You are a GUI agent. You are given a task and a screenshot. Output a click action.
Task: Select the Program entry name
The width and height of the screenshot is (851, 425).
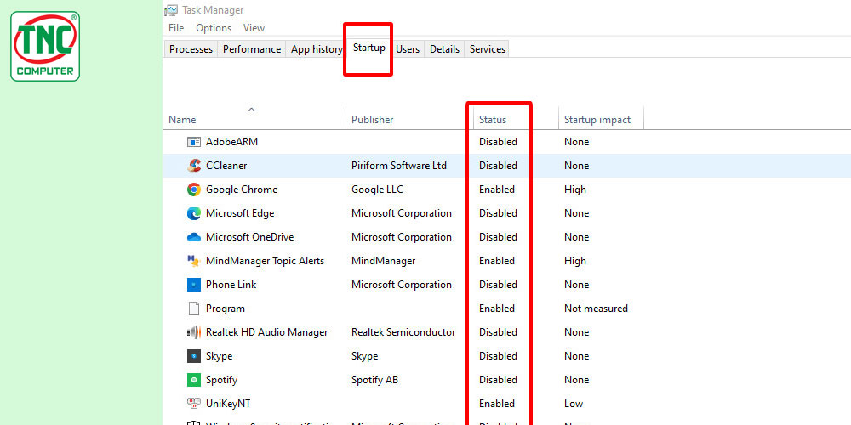(x=226, y=309)
